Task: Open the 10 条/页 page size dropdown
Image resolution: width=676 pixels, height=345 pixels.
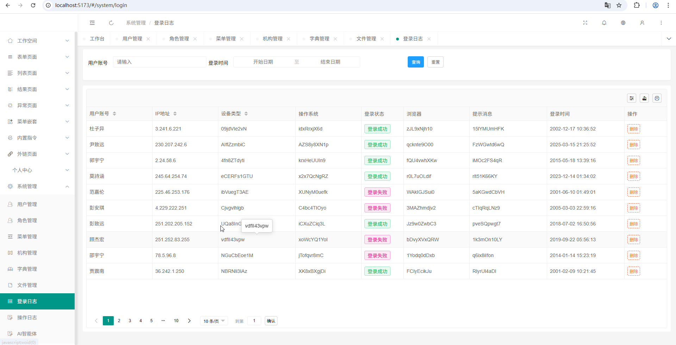Action: coord(214,321)
